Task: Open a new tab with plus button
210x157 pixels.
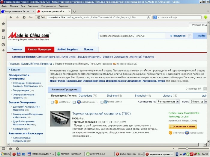Action: pyautogui.click(x=74, y=11)
